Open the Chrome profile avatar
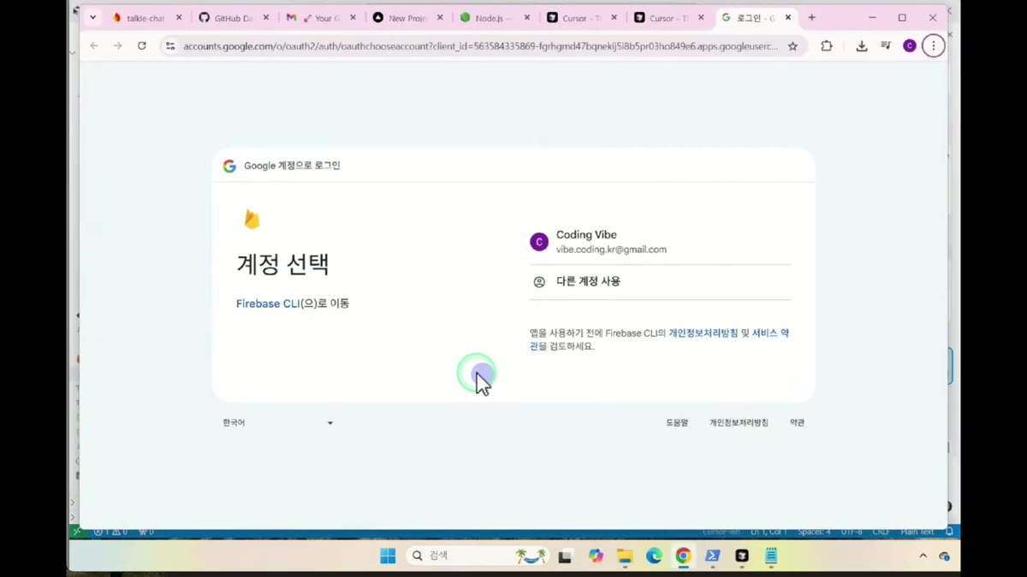This screenshot has height=577, width=1027. (x=910, y=46)
